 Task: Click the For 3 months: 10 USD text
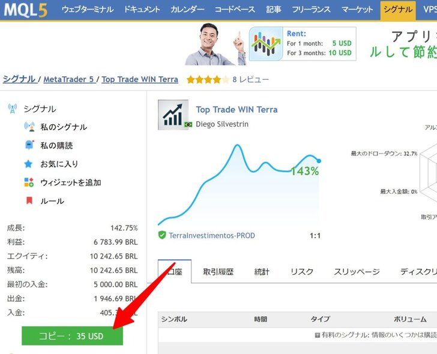pyautogui.click(x=319, y=53)
